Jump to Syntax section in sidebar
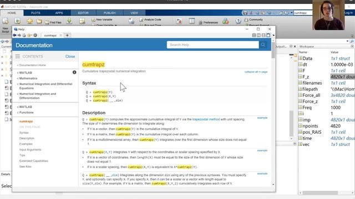This screenshot has width=355, height=199. (x=24, y=133)
